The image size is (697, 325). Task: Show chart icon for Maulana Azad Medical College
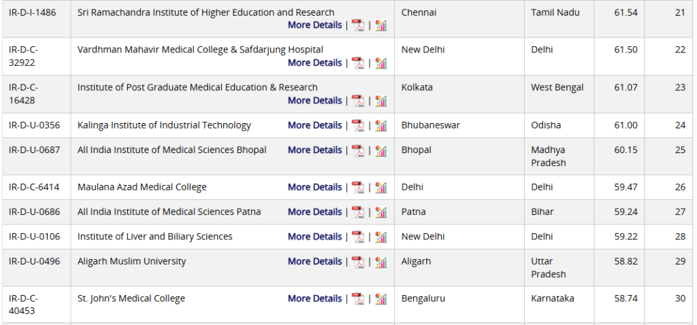[380, 188]
